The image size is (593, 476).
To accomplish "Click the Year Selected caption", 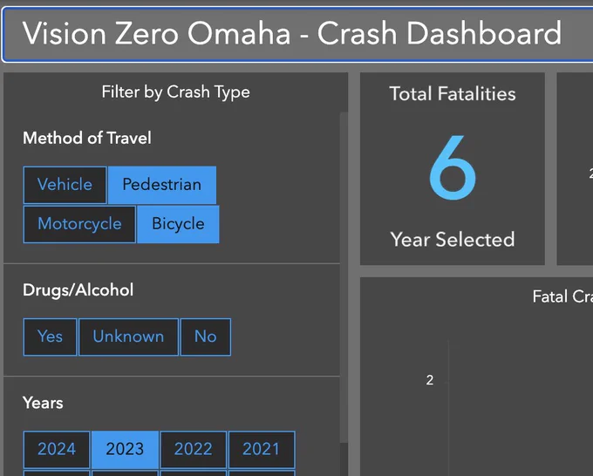I will (x=453, y=240).
